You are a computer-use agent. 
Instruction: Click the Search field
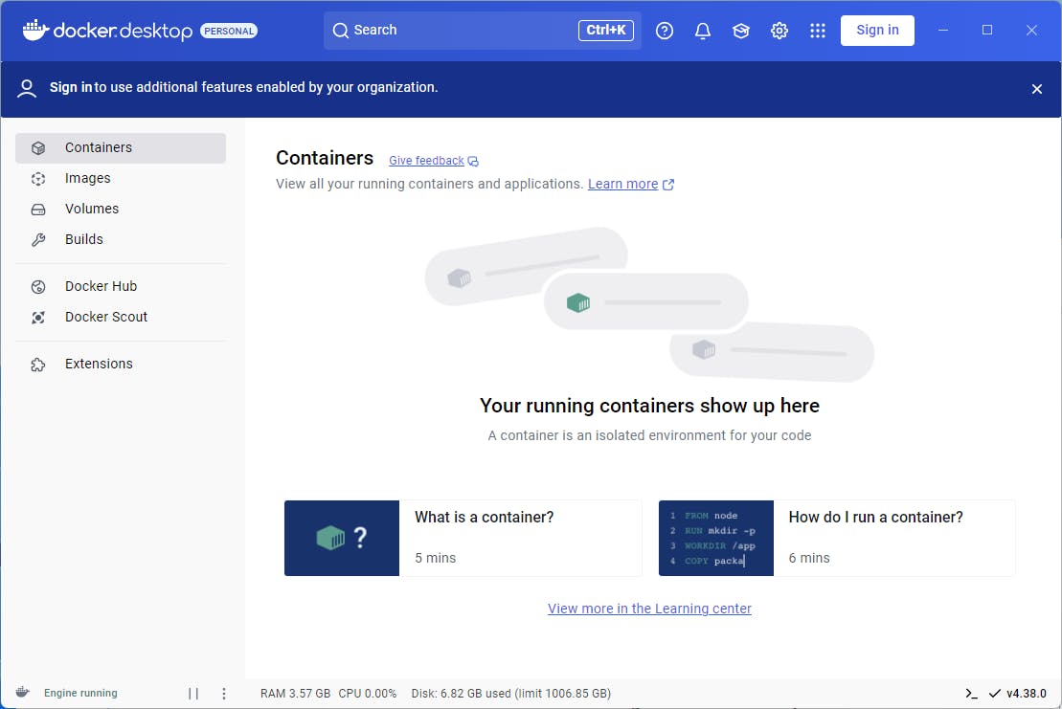pos(483,31)
